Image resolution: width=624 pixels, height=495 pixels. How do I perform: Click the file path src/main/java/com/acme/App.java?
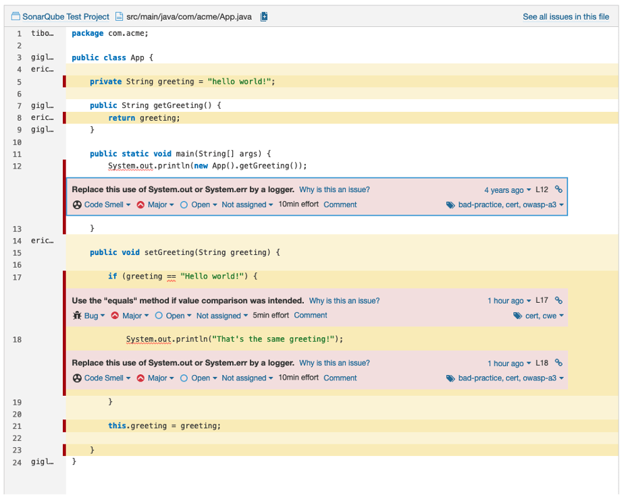pos(189,17)
